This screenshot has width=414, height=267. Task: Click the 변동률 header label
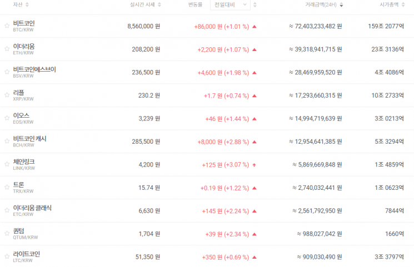tap(195, 4)
